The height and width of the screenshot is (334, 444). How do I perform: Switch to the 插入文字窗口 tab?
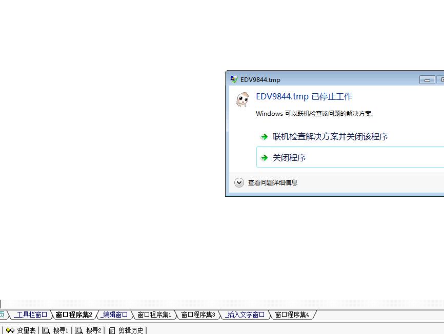pos(245,315)
